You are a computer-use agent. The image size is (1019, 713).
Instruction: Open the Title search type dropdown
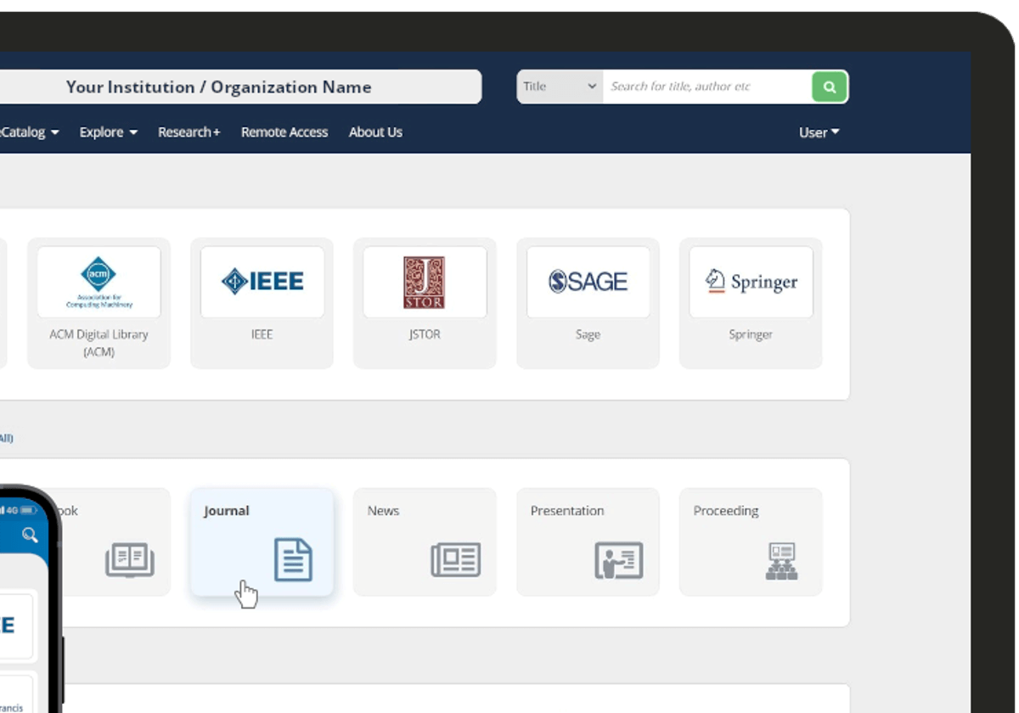click(x=560, y=87)
